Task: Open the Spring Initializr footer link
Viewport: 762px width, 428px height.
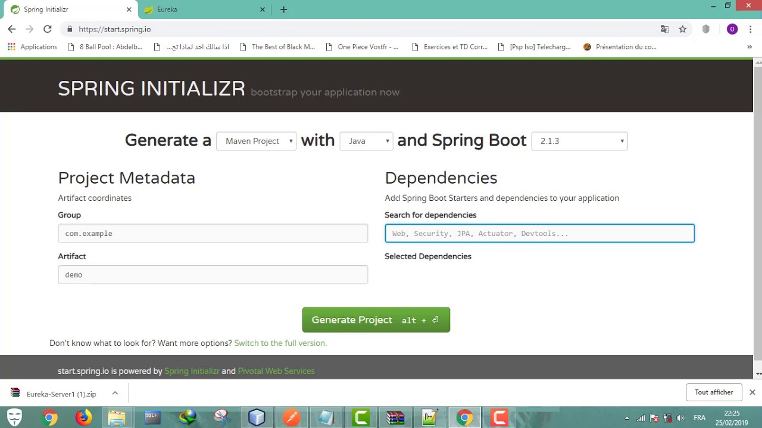Action: [192, 371]
